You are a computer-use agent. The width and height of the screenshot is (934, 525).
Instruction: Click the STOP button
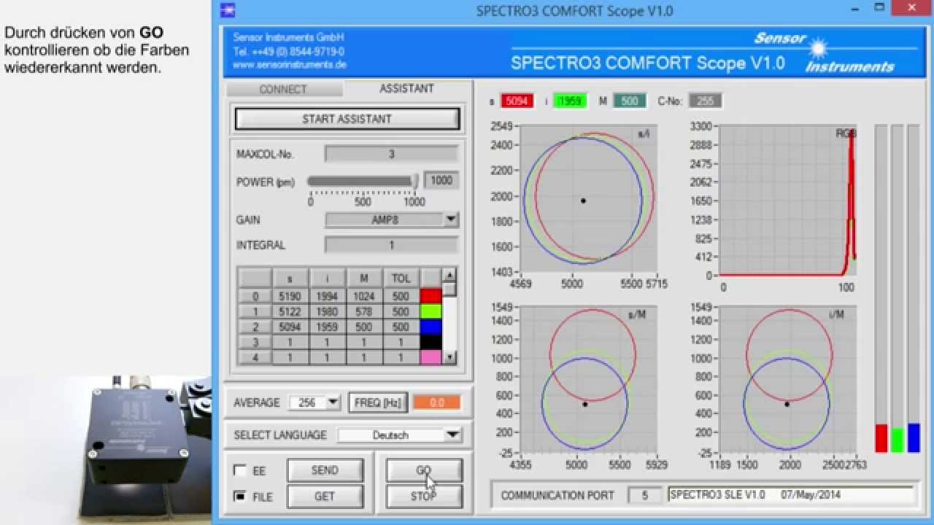click(x=423, y=497)
